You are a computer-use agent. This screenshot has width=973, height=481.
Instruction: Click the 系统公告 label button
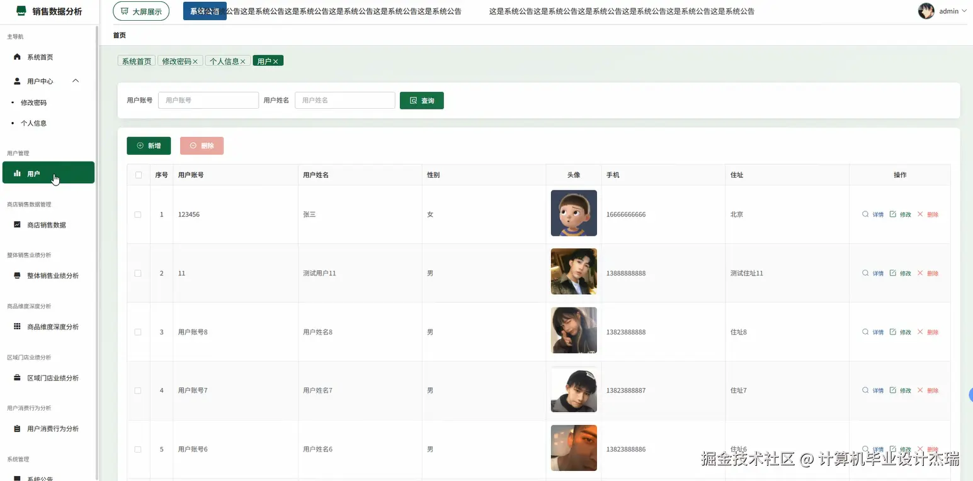(205, 11)
